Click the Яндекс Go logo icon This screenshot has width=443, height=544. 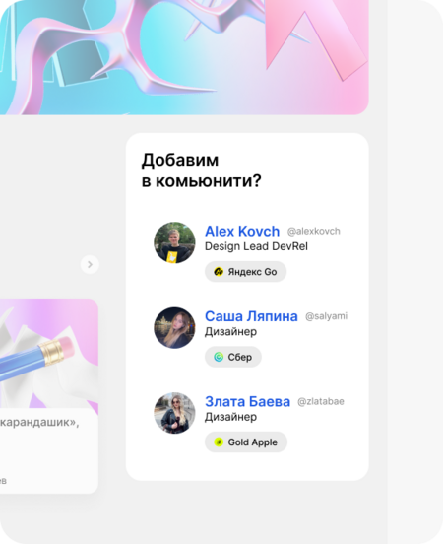(219, 272)
